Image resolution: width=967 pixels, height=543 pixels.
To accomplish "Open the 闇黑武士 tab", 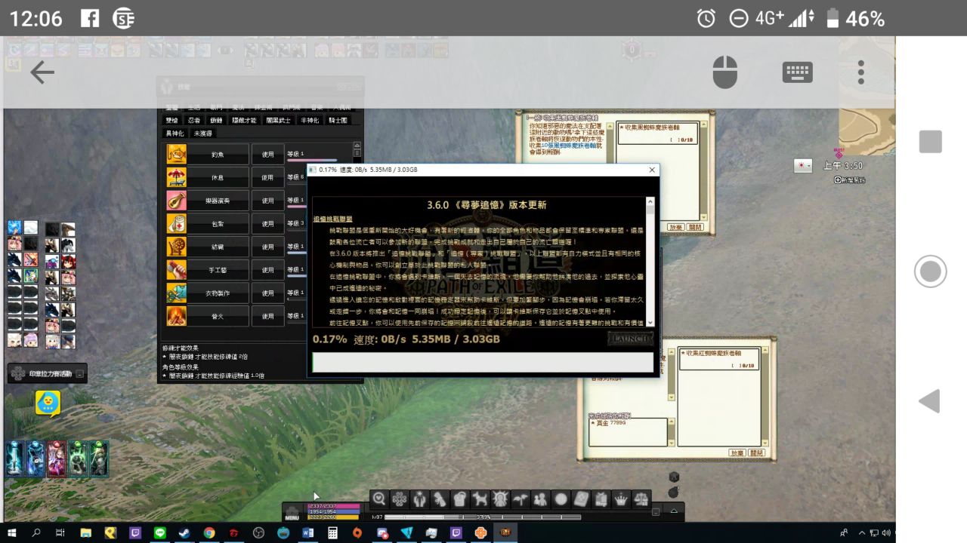I will 280,120.
